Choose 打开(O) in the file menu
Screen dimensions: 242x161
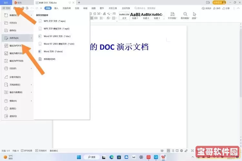click(17, 23)
